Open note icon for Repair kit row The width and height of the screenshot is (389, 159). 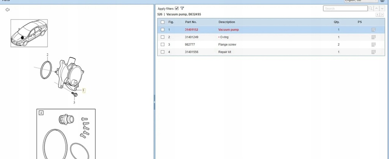tap(373, 52)
